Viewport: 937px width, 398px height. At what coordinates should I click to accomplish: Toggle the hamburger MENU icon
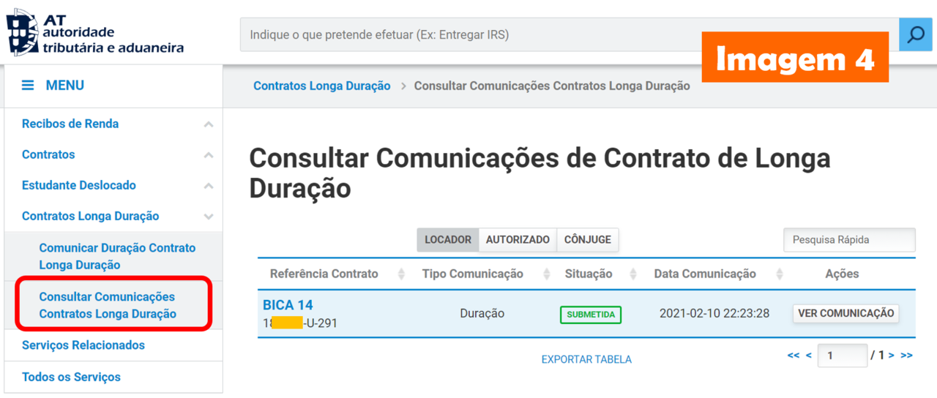(28, 86)
